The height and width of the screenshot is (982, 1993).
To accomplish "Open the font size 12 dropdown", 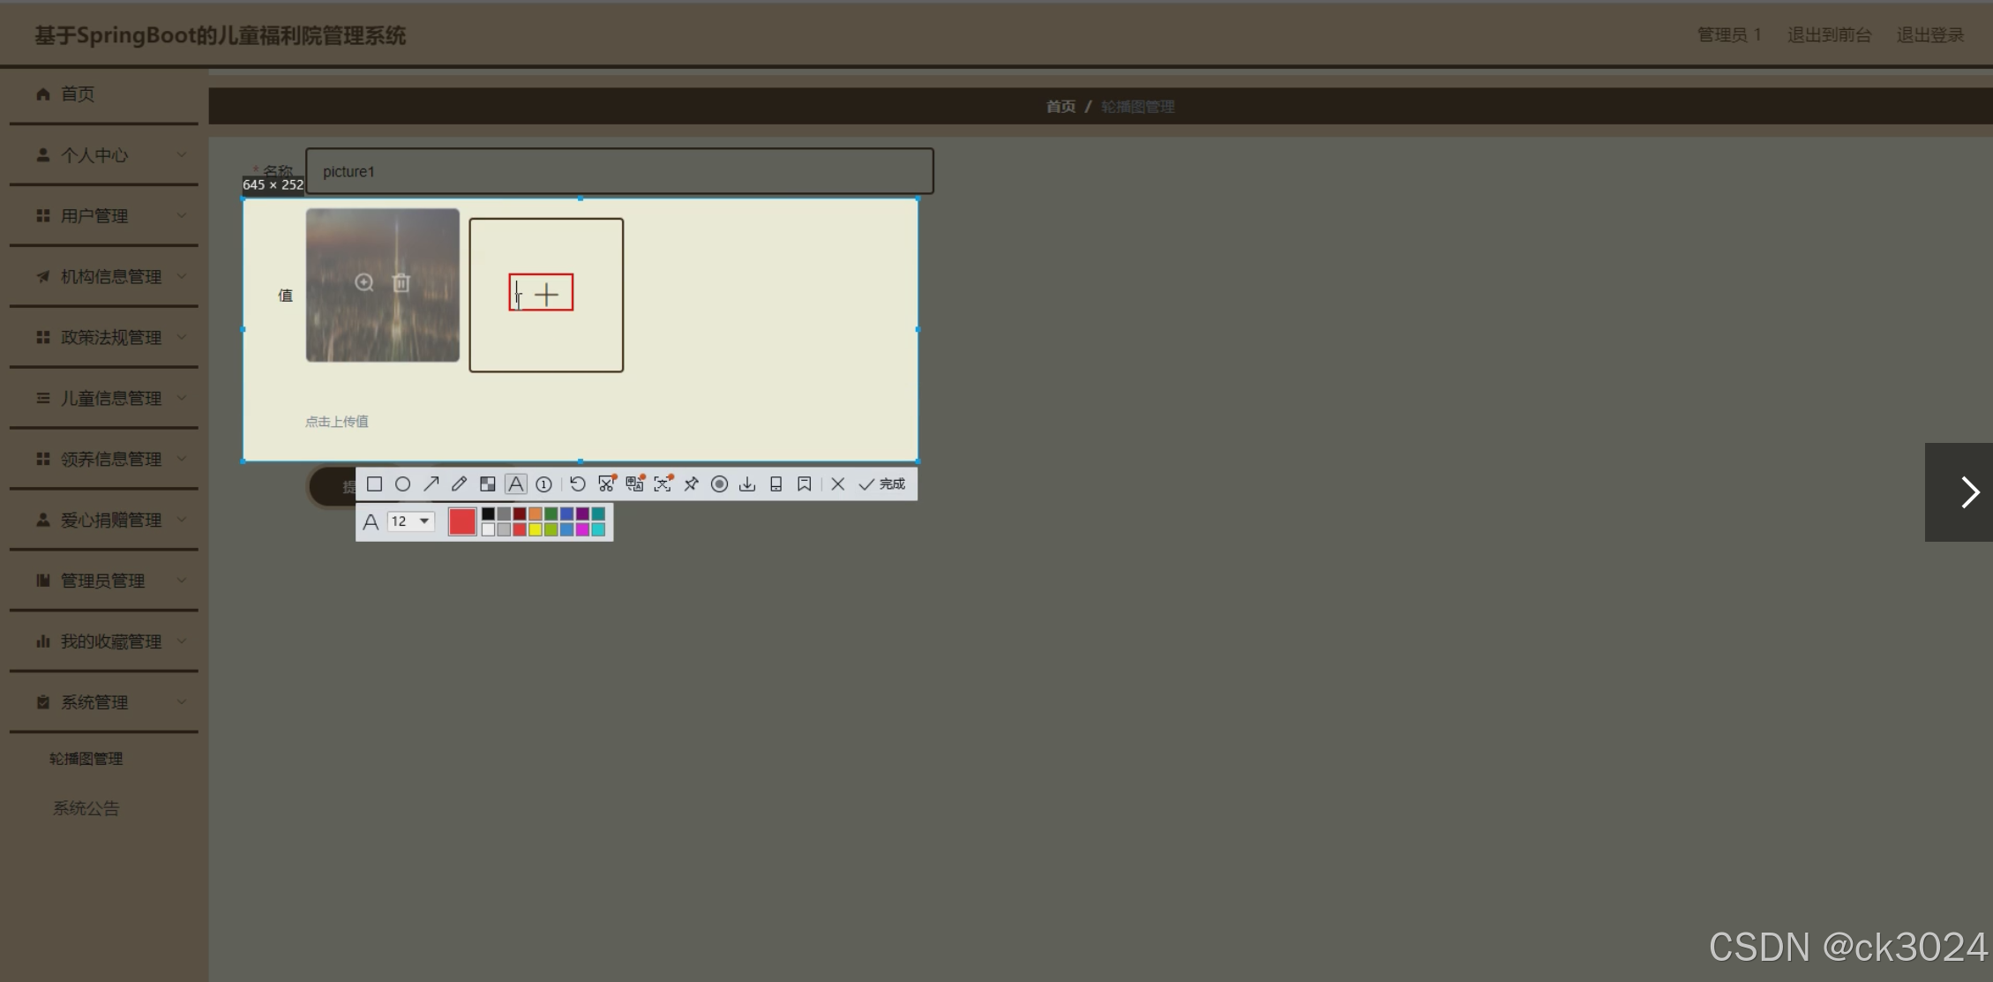I will [411, 521].
